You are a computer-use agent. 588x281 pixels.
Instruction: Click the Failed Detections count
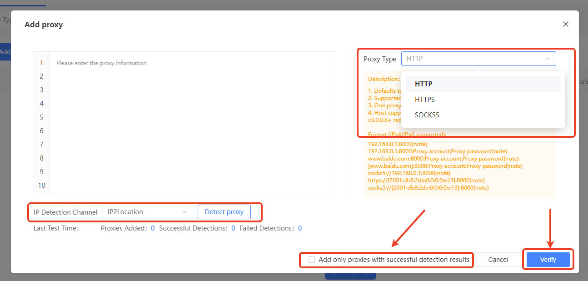pos(300,228)
